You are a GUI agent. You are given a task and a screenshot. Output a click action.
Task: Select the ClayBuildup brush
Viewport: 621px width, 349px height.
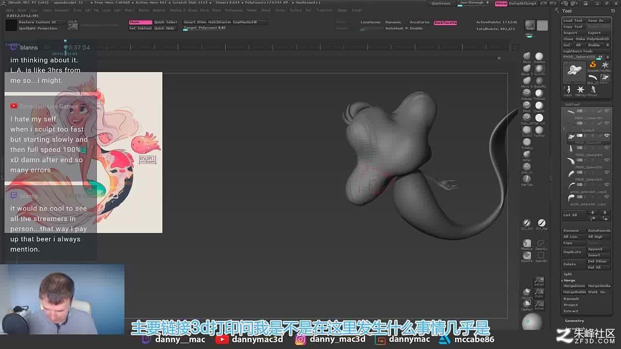(527, 131)
